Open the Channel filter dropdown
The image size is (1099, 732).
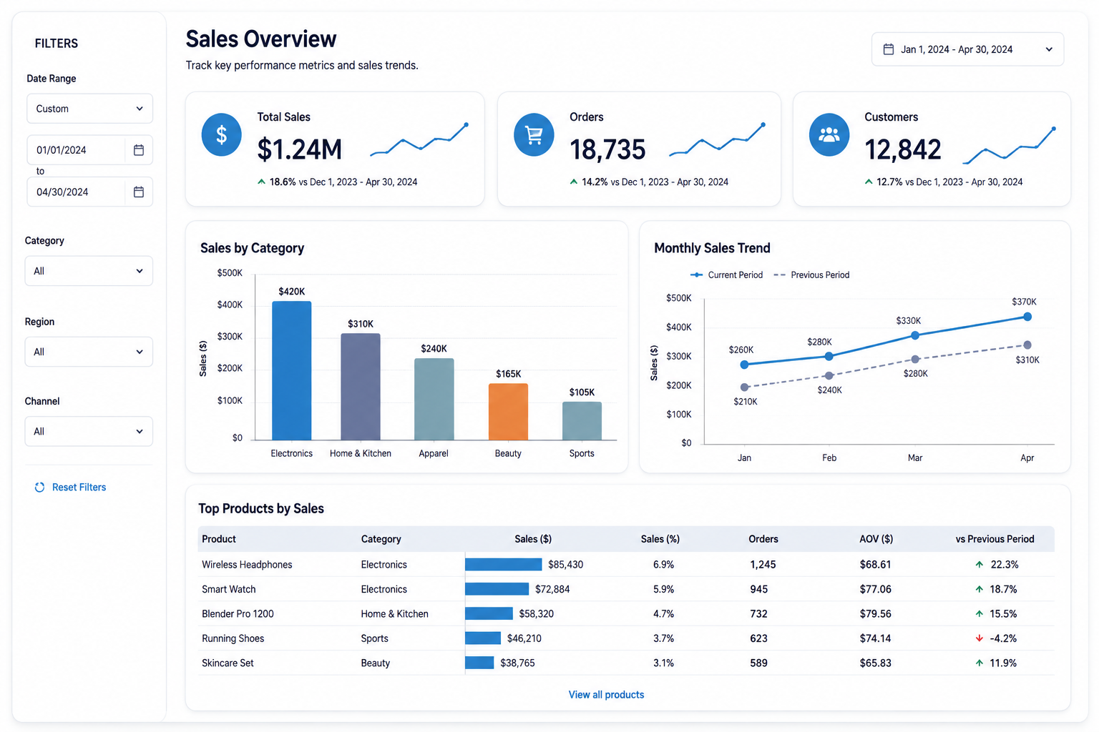tap(89, 432)
